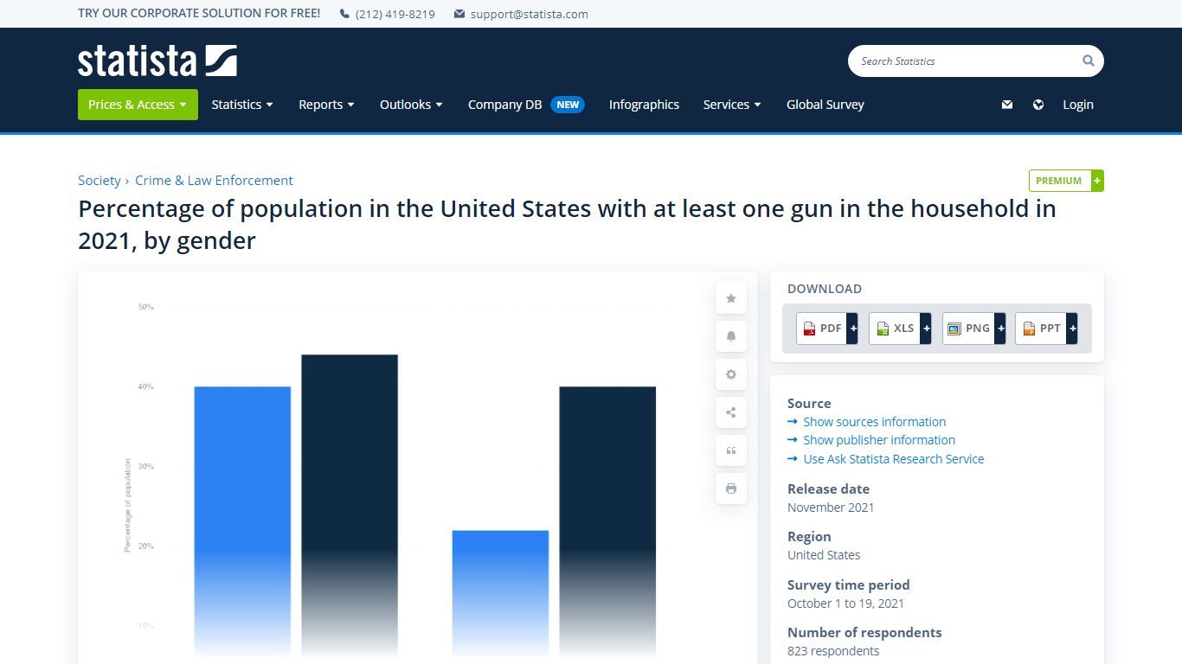
Task: Click the bell alert icon
Action: pyautogui.click(x=731, y=336)
